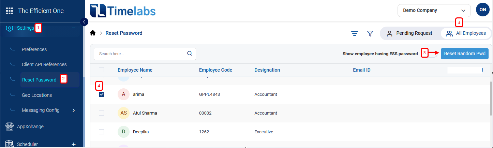
Task: Check the Deepika row checkbox
Action: tap(101, 132)
